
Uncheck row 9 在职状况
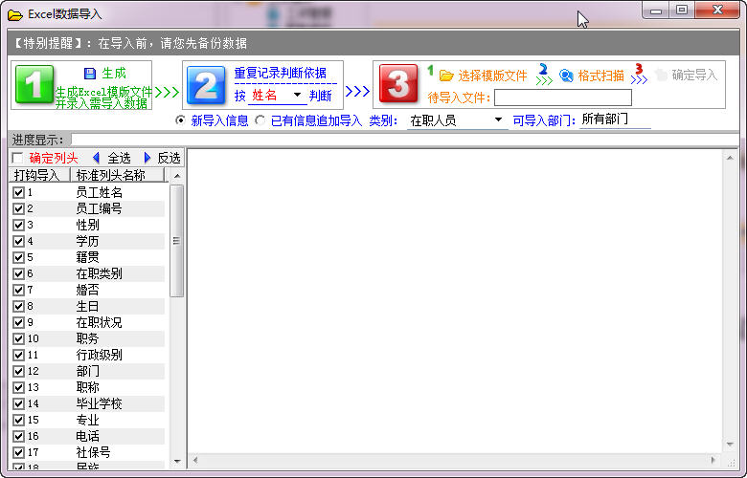point(18,322)
